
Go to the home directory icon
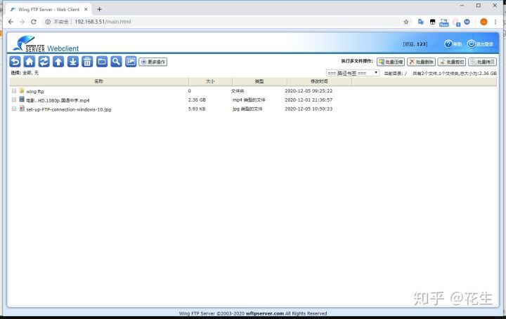[30, 62]
